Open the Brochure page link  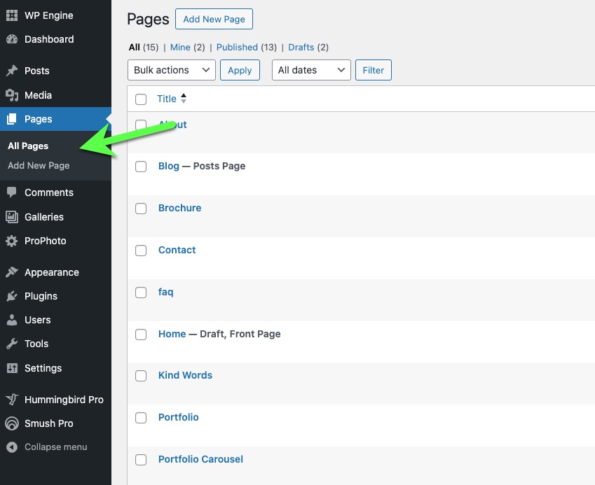click(180, 208)
